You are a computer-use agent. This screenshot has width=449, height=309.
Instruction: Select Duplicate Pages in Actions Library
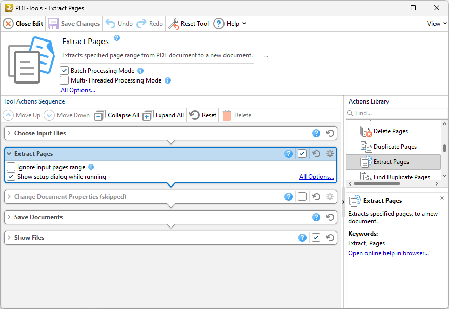pyautogui.click(x=393, y=147)
